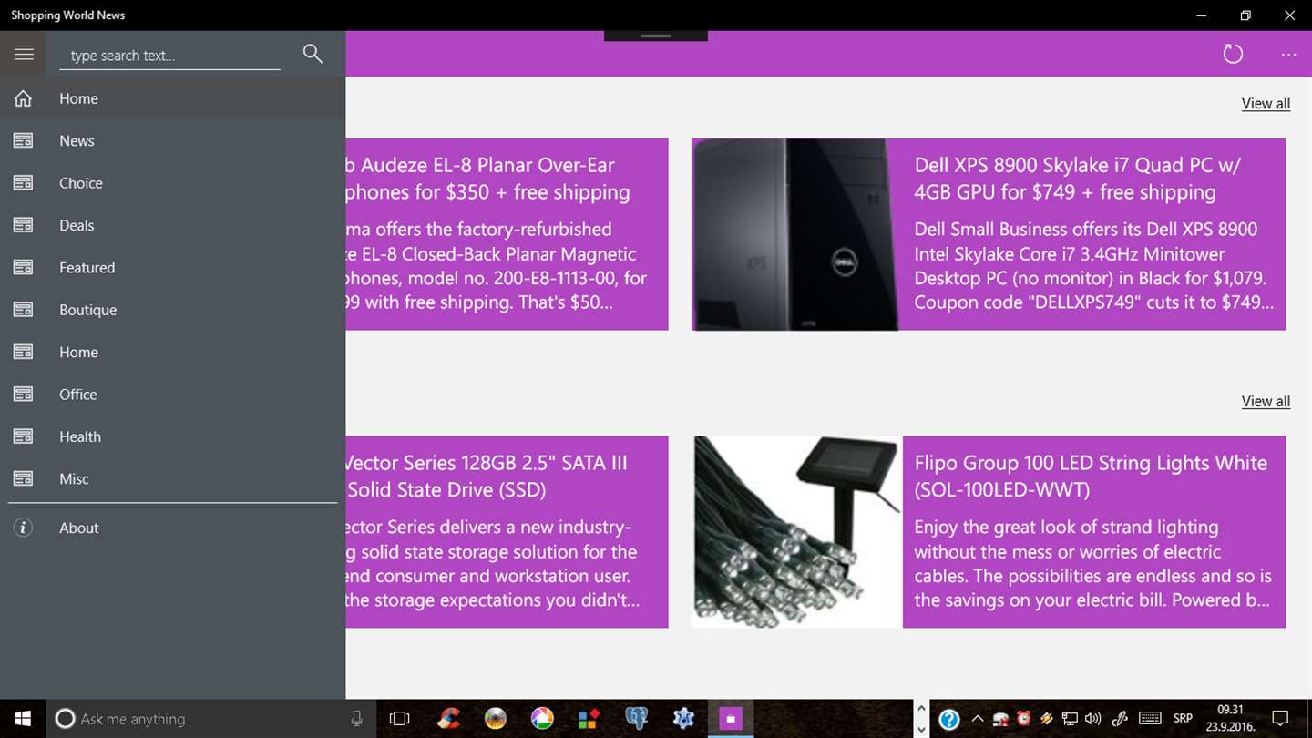The height and width of the screenshot is (738, 1312).
Task: Open the Windows Start menu
Action: [x=23, y=719]
